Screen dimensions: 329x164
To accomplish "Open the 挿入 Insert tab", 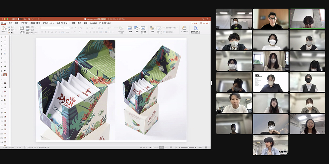I will pyautogui.click(x=10, y=23).
